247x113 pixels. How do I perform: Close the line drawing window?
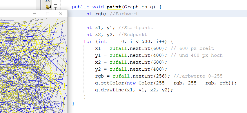click(61, 14)
